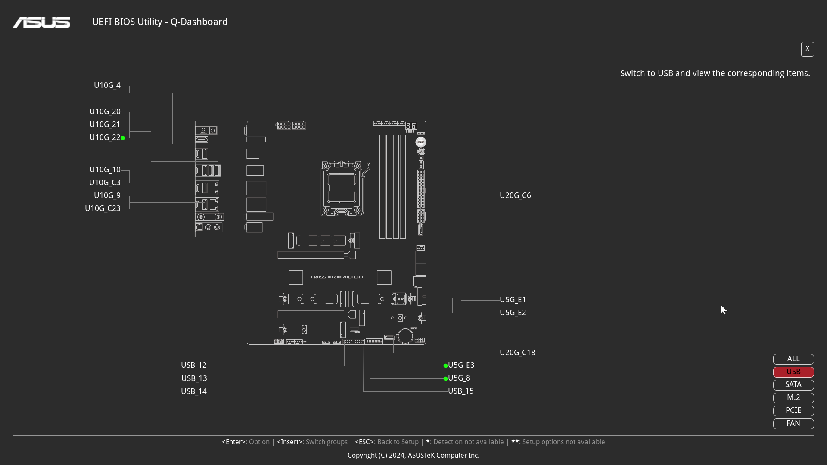Select the U10G_20 port label
827x465 pixels.
(105, 112)
